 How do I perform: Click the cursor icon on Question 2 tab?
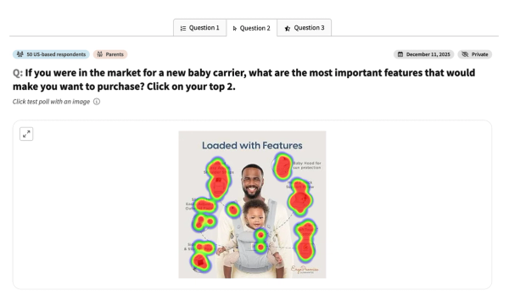click(x=235, y=29)
